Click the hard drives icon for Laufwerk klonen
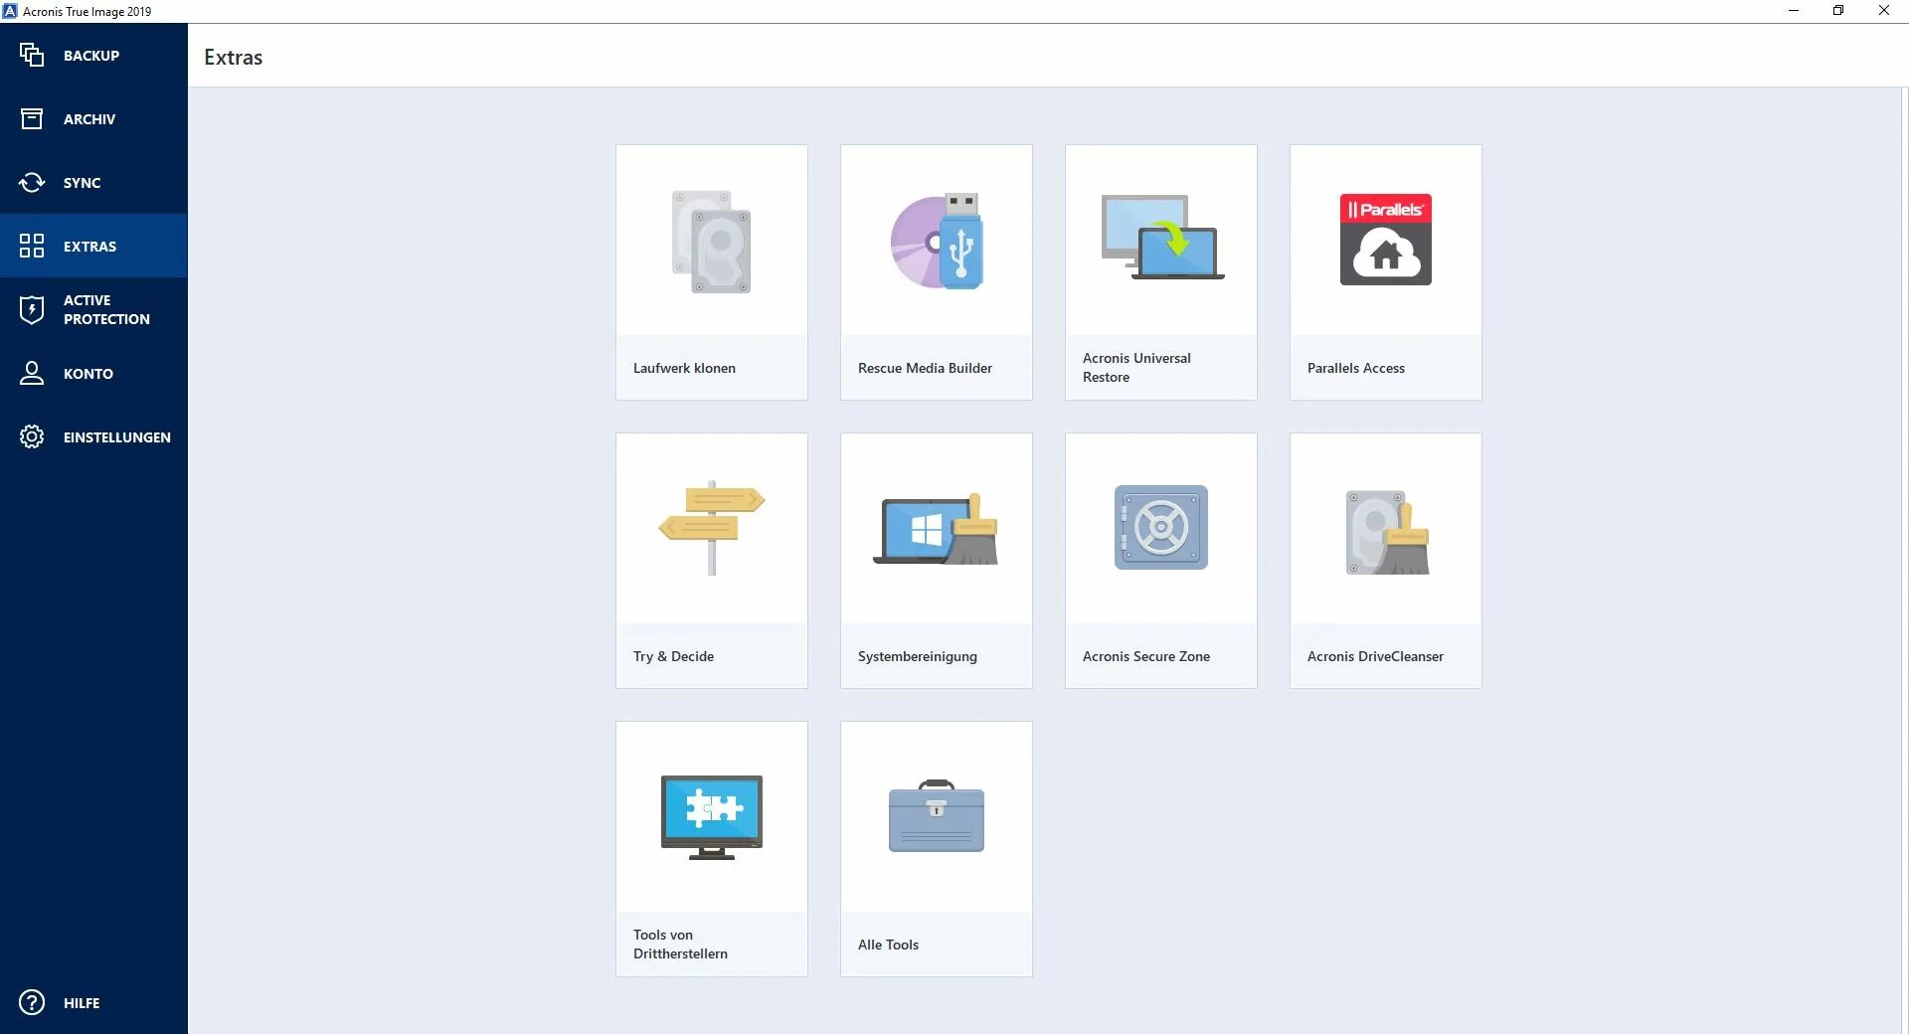The width and height of the screenshot is (1909, 1034). click(712, 242)
